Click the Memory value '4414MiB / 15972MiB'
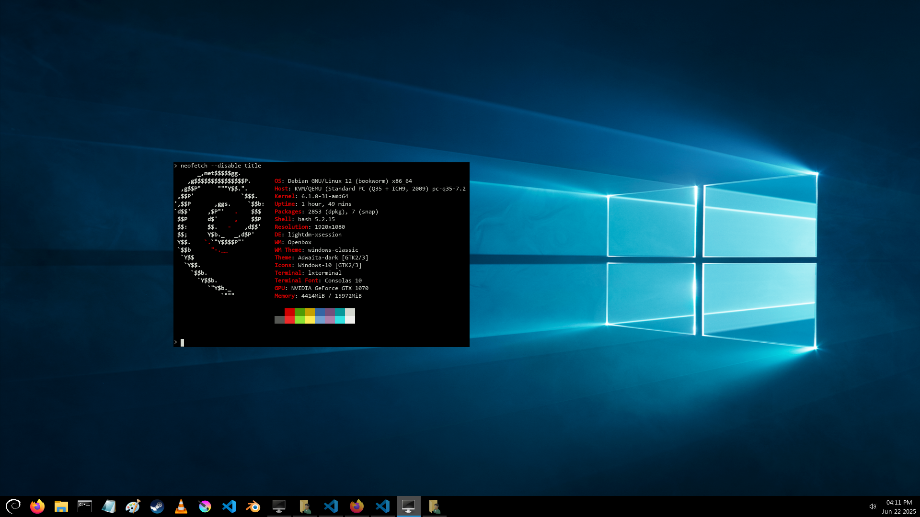The image size is (920, 517). click(332, 296)
